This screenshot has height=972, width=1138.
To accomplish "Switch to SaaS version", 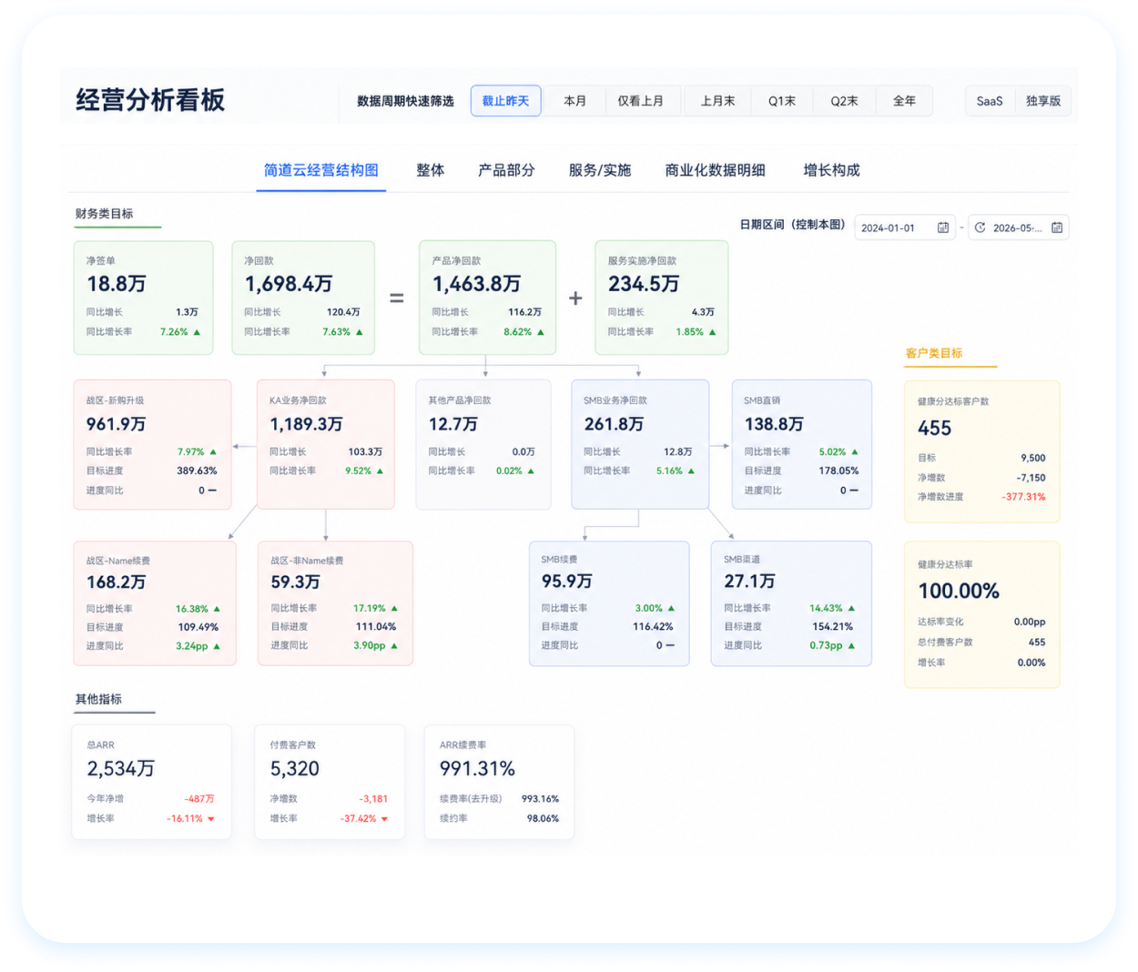I will (x=990, y=101).
